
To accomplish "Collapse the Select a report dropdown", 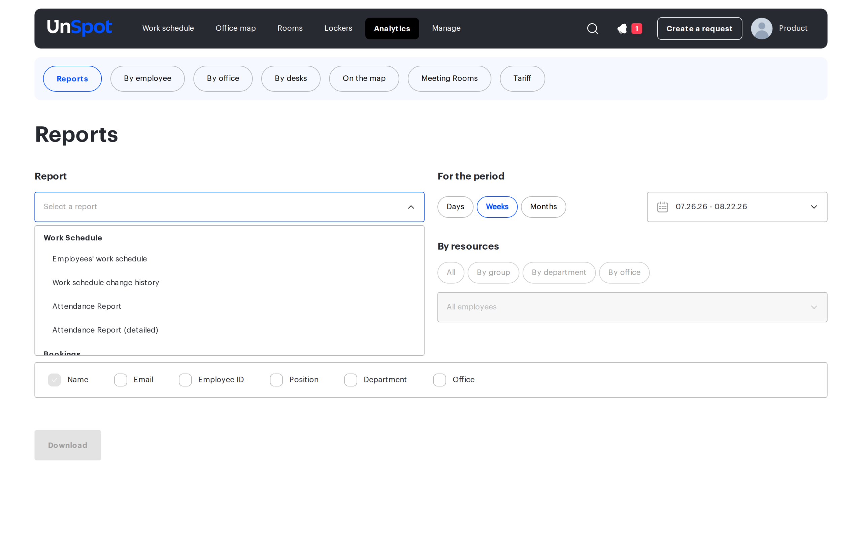I will pos(229,207).
